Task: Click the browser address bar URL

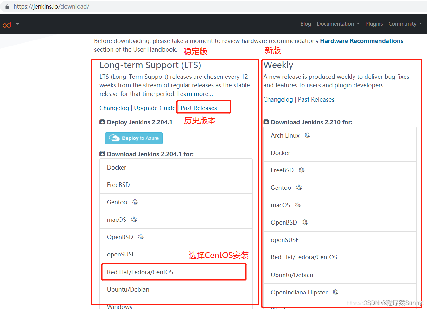Action: point(51,6)
